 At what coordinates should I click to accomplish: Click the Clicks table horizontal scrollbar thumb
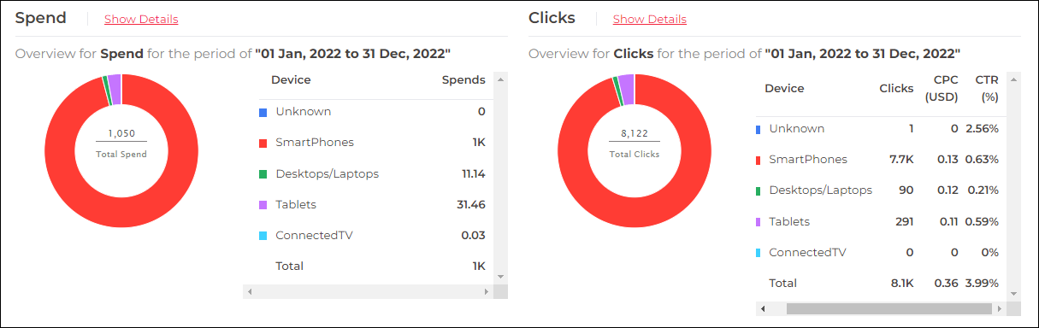click(890, 308)
